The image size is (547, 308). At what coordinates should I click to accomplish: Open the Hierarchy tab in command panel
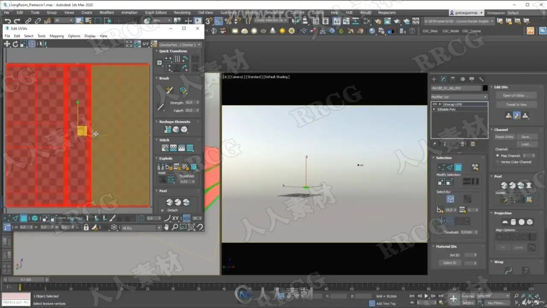point(453,79)
